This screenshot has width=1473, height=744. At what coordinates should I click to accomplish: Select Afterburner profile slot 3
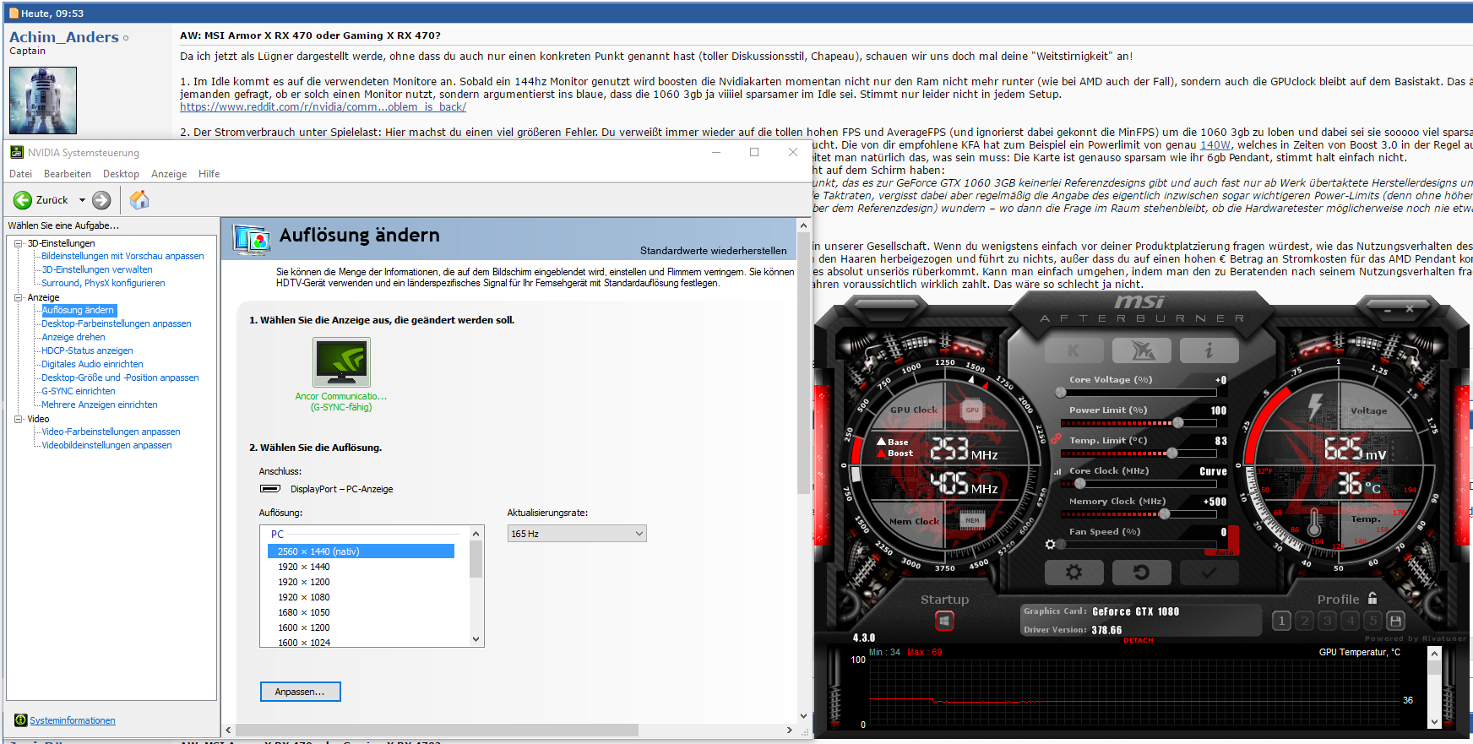1328,621
